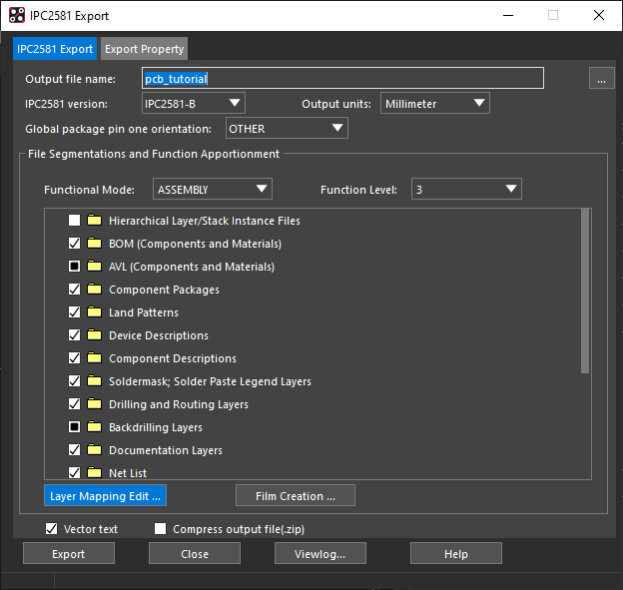Uncheck Component Packages checkbox
Image resolution: width=623 pixels, height=590 pixels.
pyautogui.click(x=74, y=290)
